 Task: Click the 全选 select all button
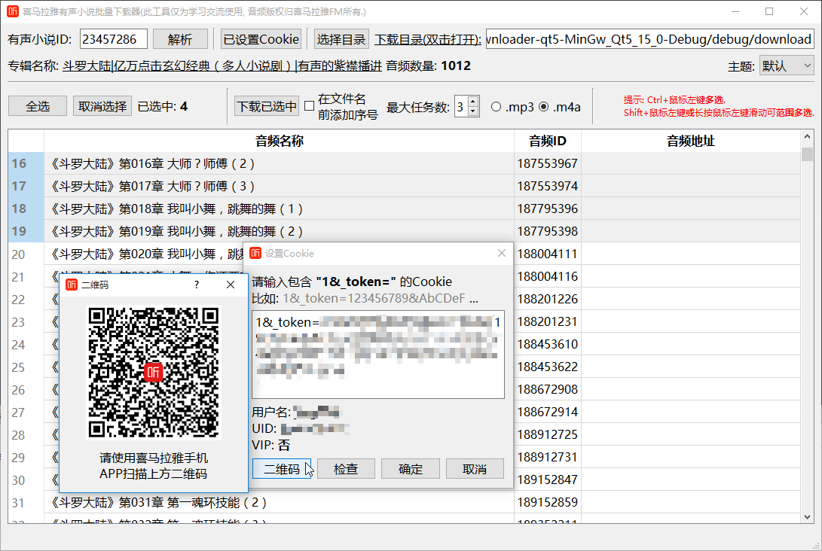coord(38,106)
